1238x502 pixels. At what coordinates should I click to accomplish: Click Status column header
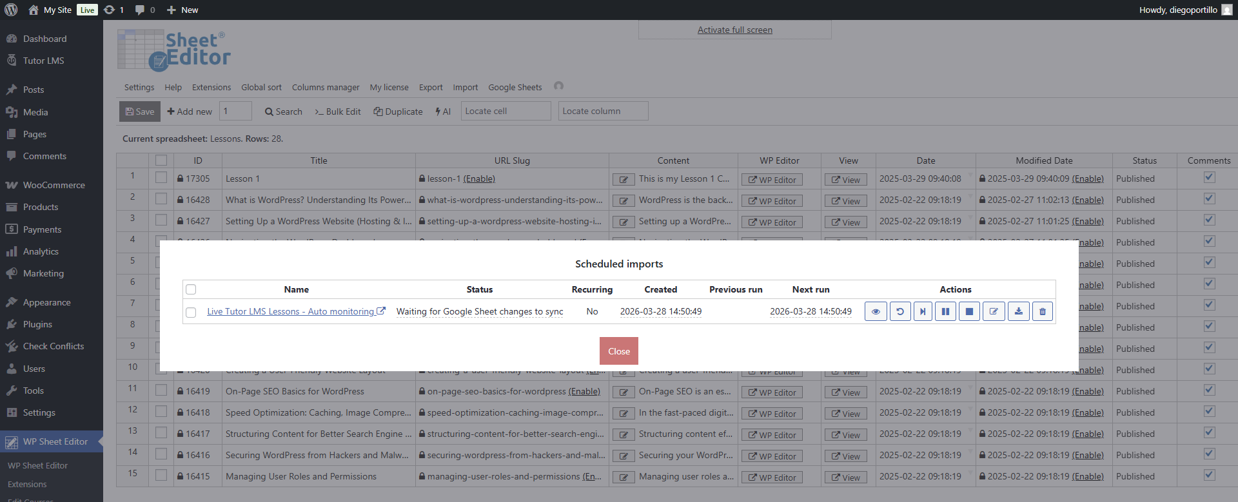tap(1145, 160)
